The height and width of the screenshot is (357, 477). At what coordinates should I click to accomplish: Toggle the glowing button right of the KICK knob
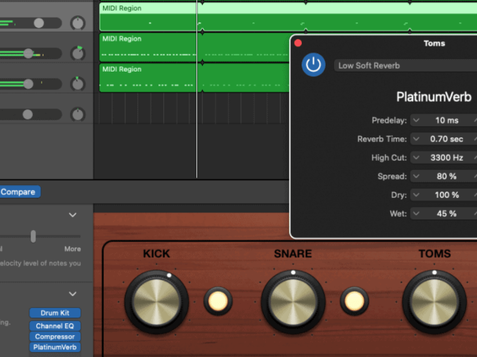point(218,301)
